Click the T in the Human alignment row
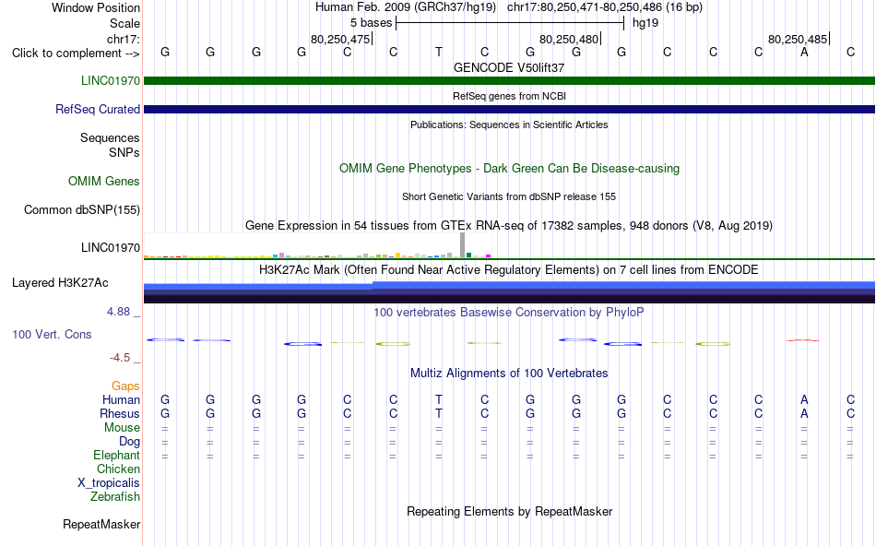The width and height of the screenshot is (876, 546). (x=439, y=399)
